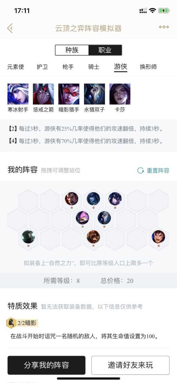This screenshot has height=383, width=177.
Task: Switch to the 枪手 tab
Action: pyautogui.click(x=68, y=67)
